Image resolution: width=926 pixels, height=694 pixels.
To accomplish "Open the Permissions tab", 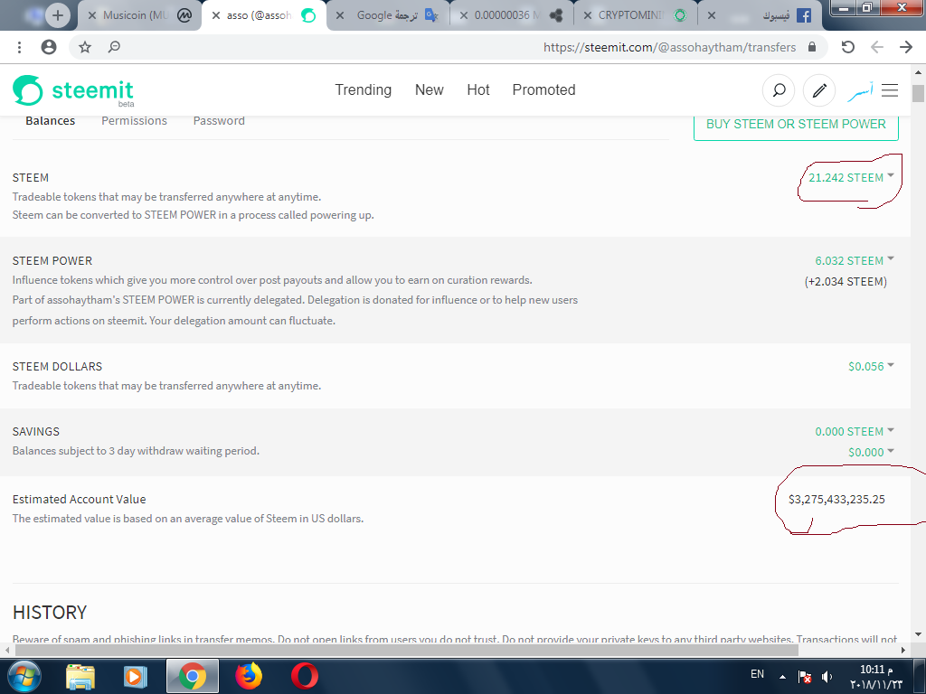I will coord(134,121).
